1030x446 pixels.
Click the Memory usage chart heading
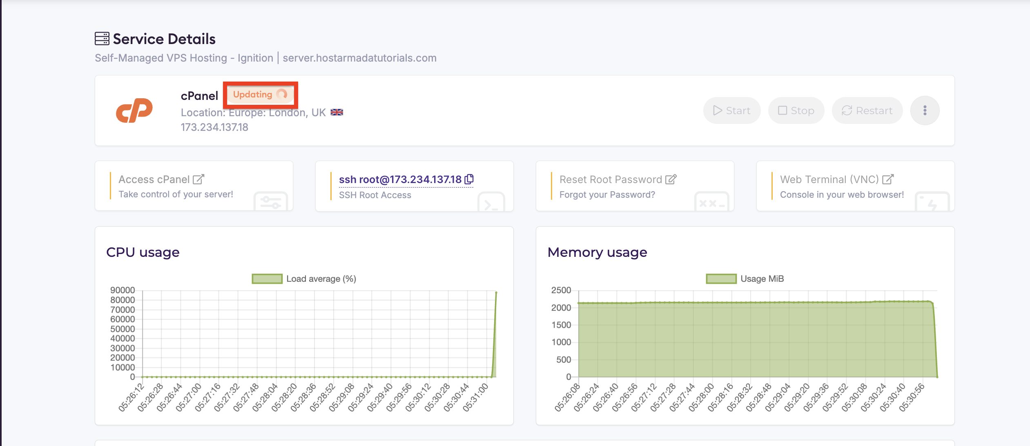pyautogui.click(x=597, y=252)
